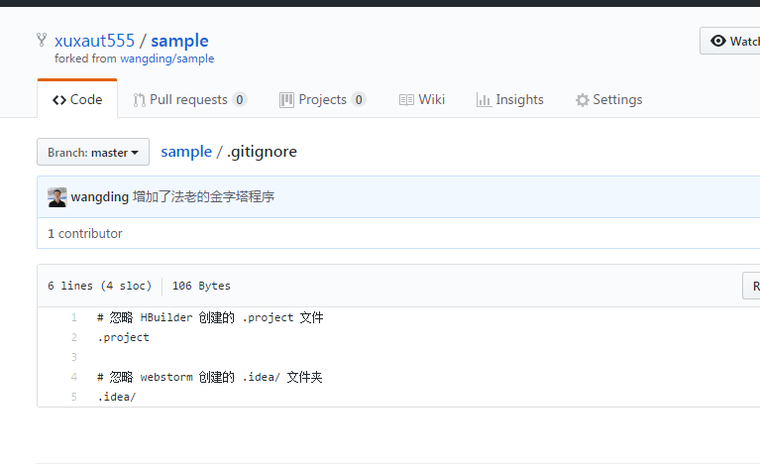Click the '.idea/' code line
Screen dimensions: 760x474
tap(117, 397)
